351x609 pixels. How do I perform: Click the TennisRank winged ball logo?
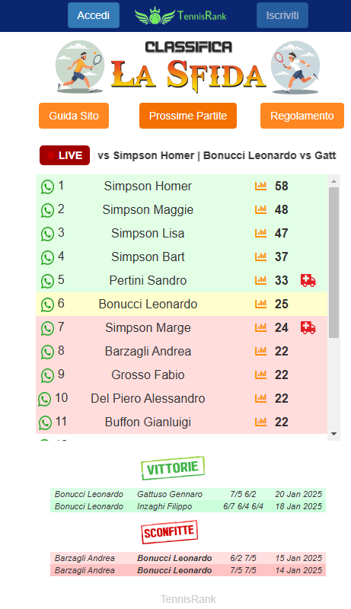tap(155, 16)
